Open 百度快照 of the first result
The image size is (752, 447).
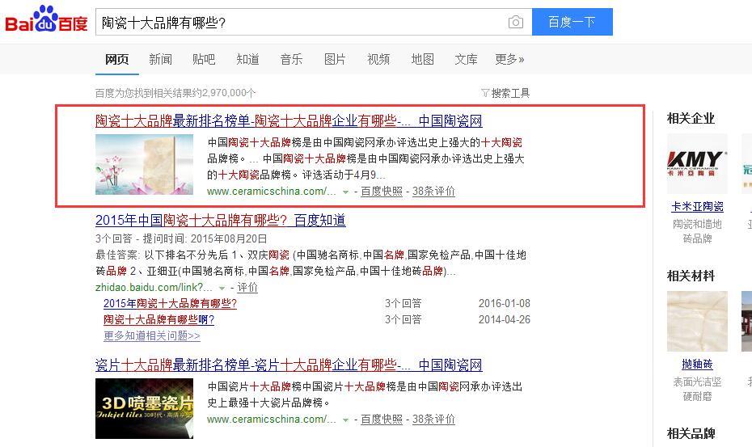point(382,191)
